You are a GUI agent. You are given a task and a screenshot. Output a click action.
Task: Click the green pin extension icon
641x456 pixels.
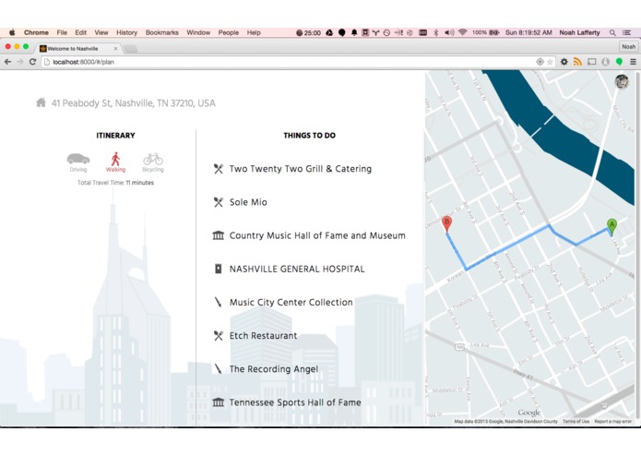(620, 62)
